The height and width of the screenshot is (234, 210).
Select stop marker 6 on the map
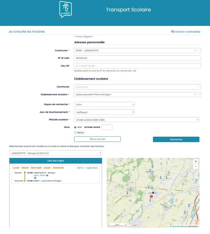(131, 189)
